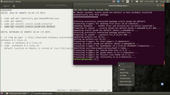Open the terminal View menu

(x=85, y=10)
